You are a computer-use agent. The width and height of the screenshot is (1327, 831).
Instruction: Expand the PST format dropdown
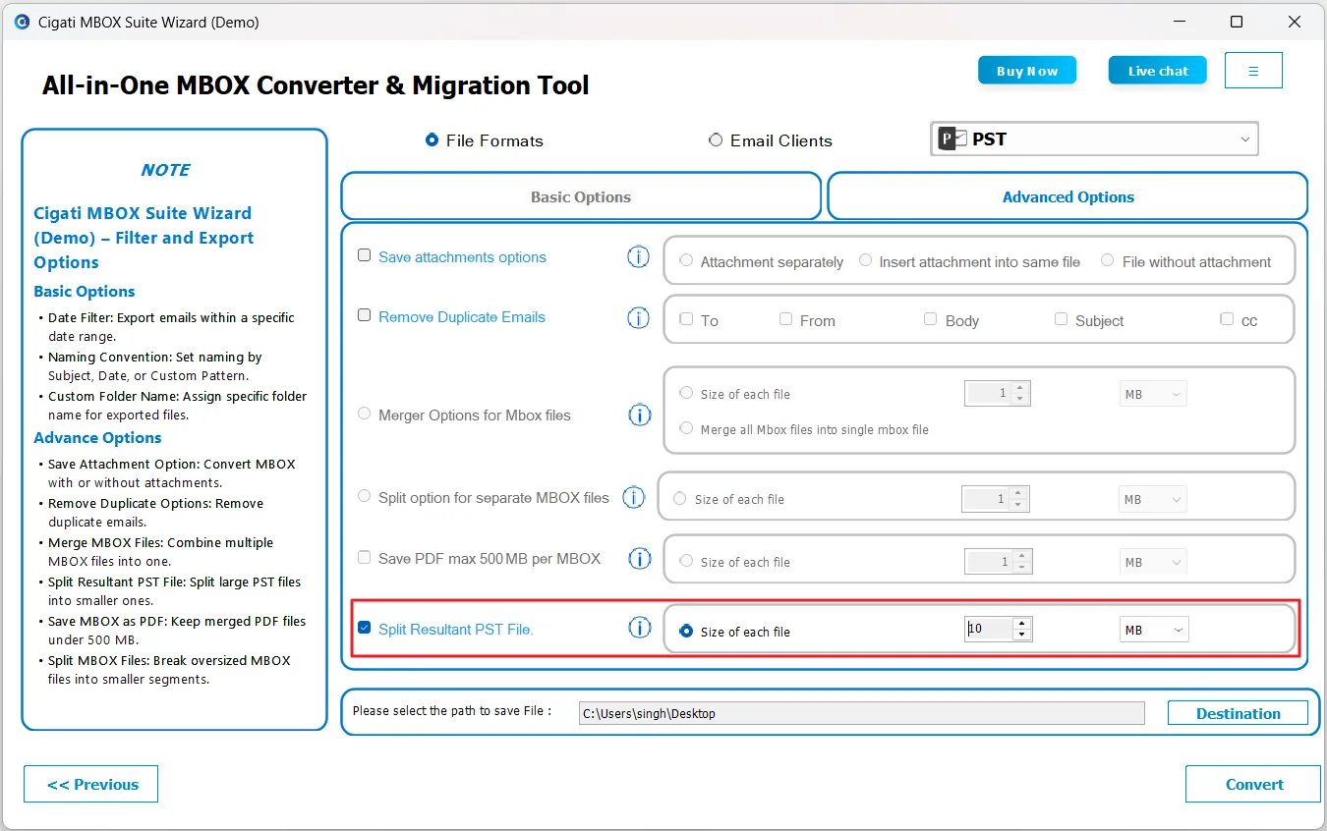pos(1244,139)
